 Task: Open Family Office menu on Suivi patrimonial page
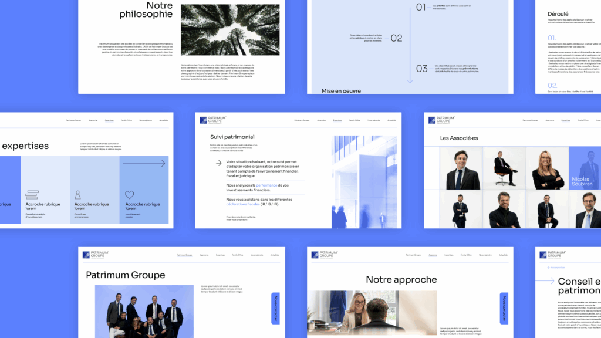[x=354, y=120]
